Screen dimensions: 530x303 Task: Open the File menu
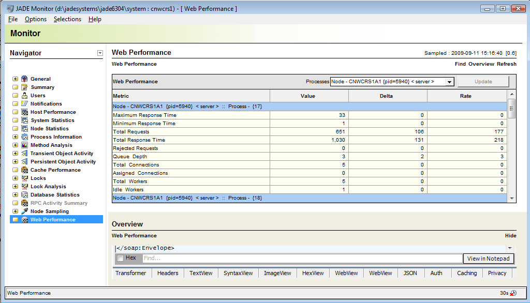point(13,19)
